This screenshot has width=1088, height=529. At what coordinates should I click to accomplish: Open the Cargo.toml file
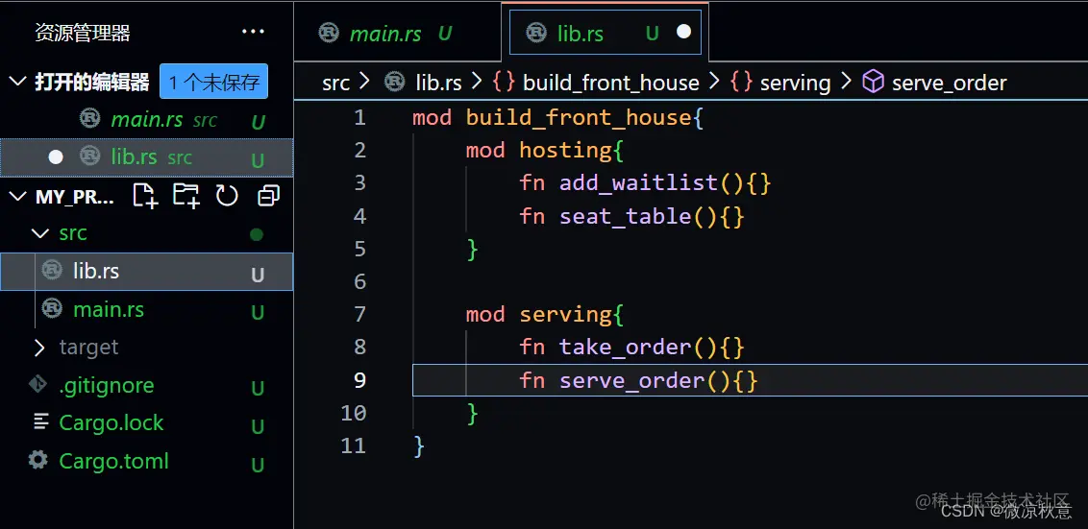click(146, 461)
